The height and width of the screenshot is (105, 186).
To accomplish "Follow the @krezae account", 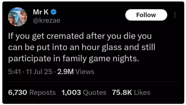I will coord(146,15).
